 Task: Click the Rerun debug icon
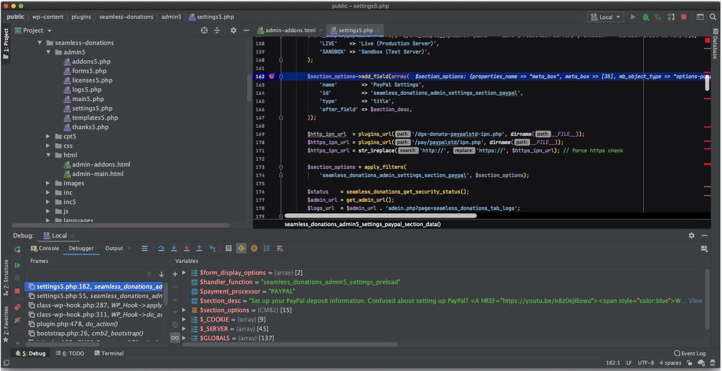coord(17,249)
